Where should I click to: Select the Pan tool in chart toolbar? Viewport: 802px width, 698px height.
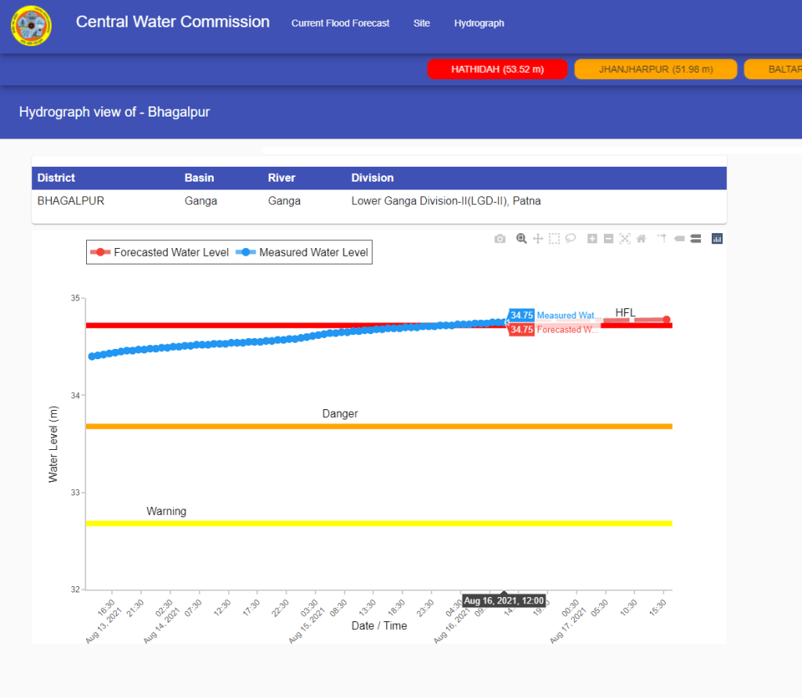pos(538,239)
